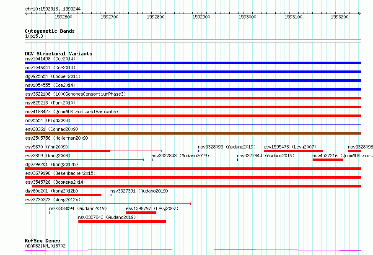Click the Cytogenetic Bands track title
373x255 pixels.
coord(50,31)
